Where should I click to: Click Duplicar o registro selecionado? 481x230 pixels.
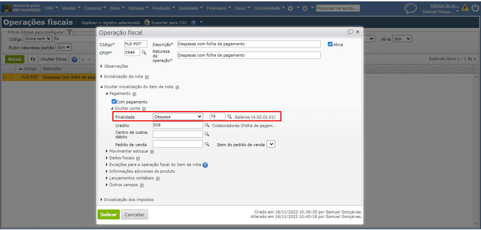[x=111, y=23]
